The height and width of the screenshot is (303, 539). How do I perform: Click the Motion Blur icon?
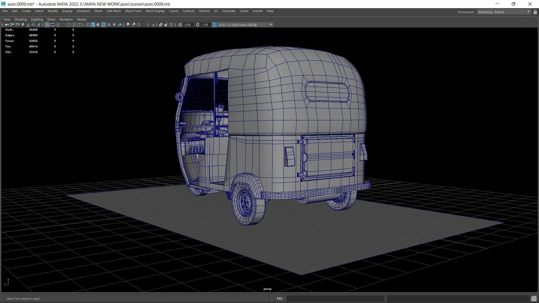click(x=133, y=25)
